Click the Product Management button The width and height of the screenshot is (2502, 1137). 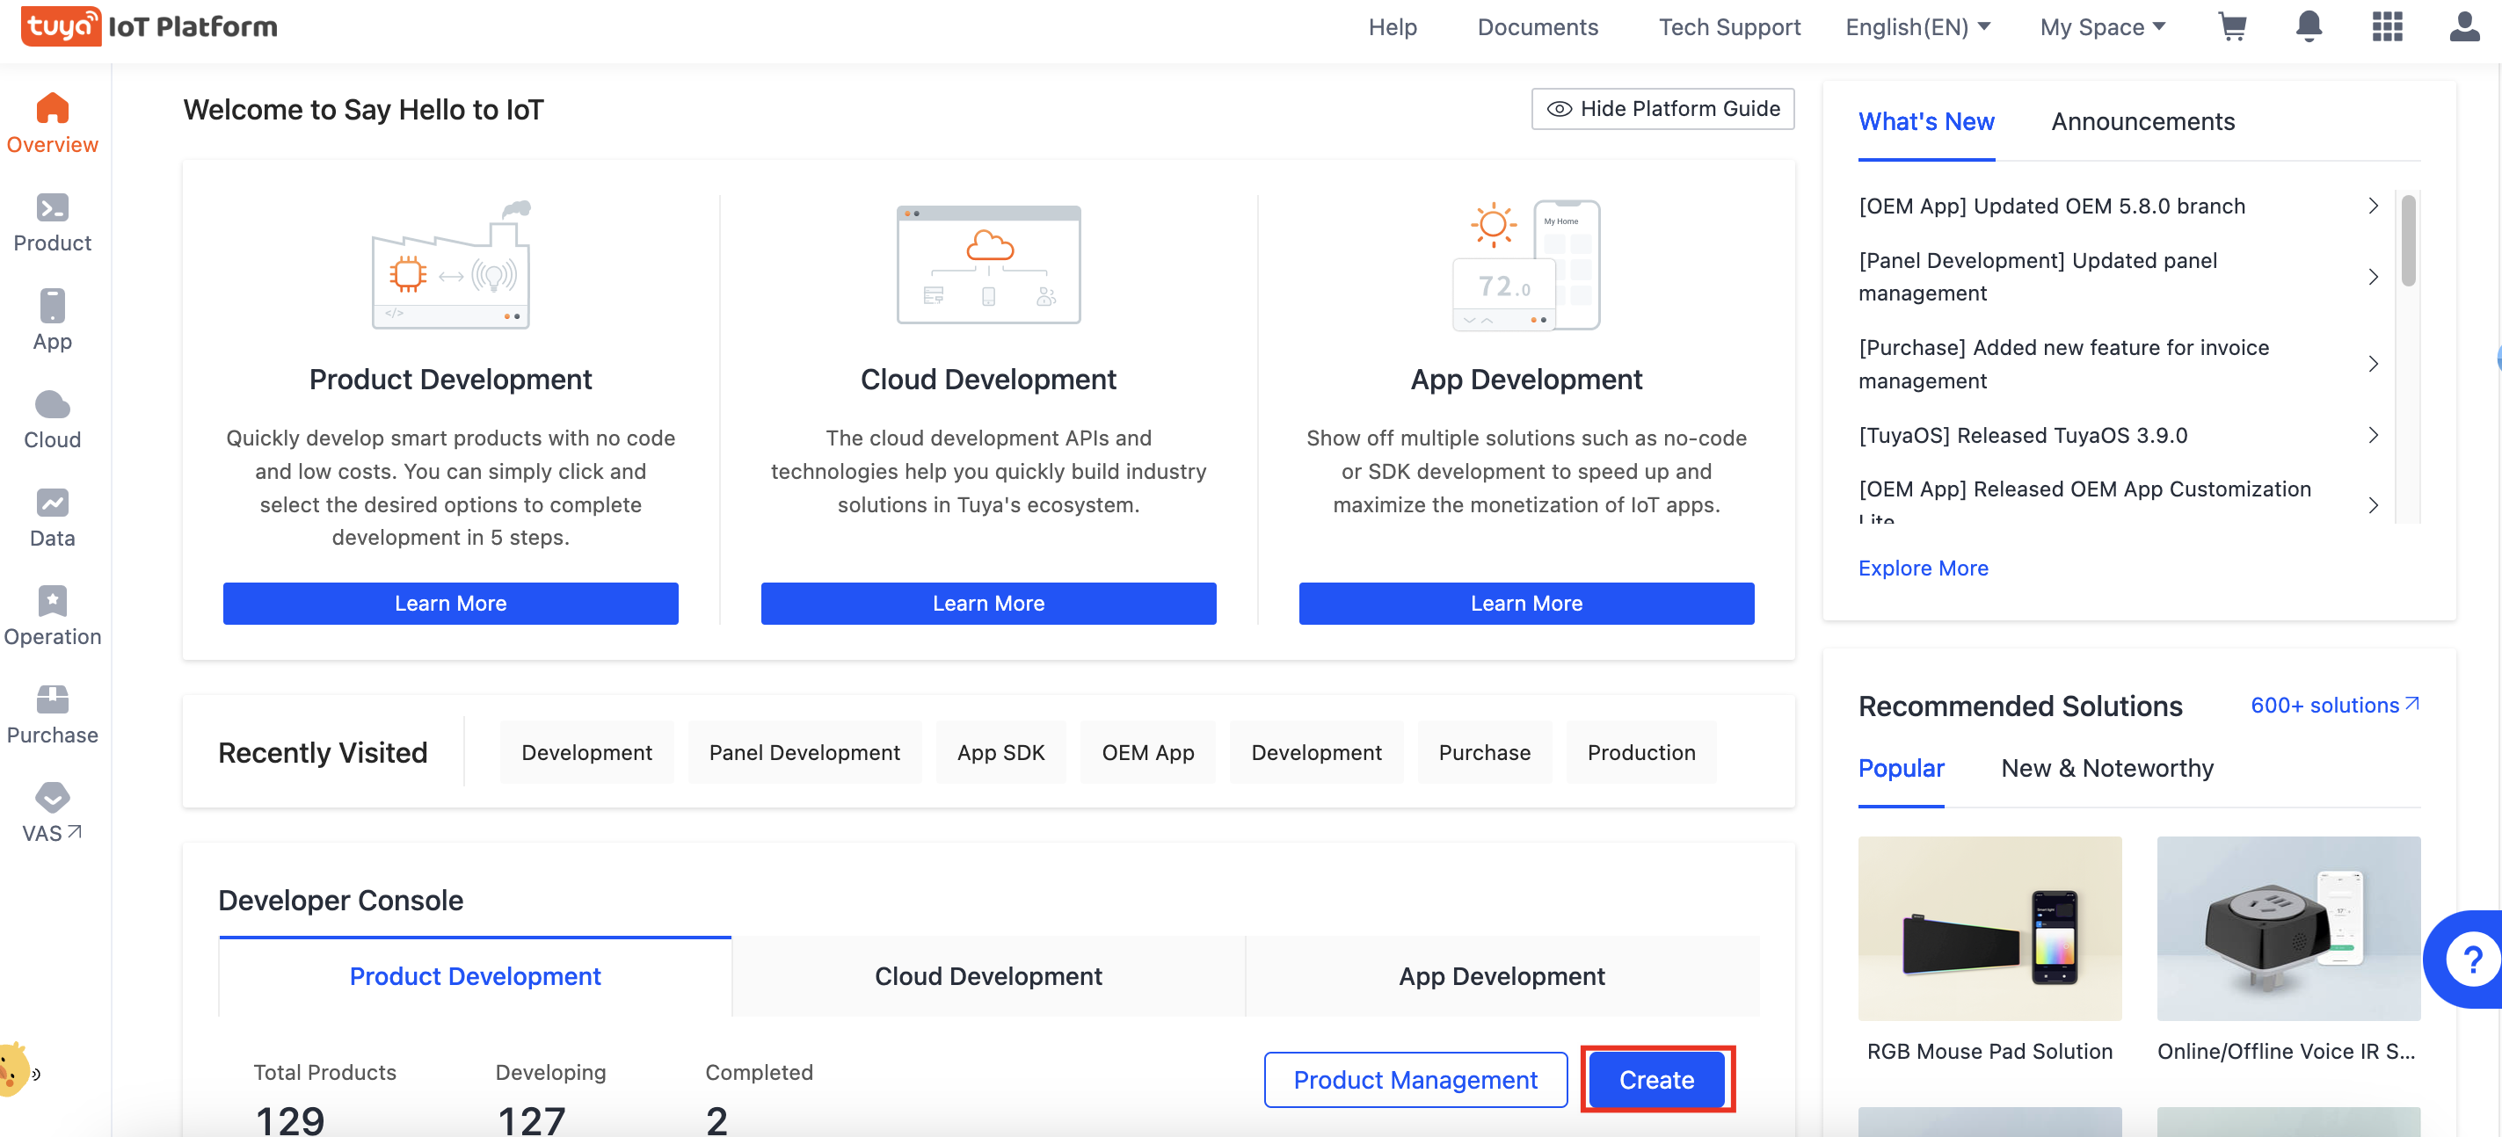tap(1415, 1080)
